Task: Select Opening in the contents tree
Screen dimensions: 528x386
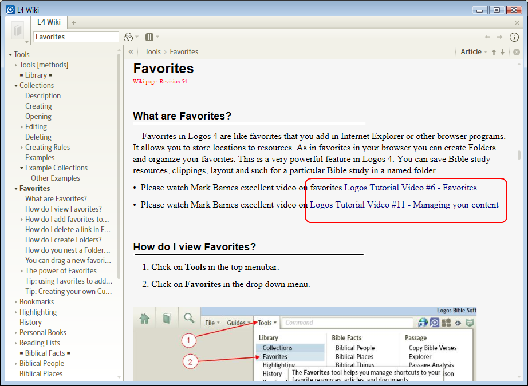Action: click(x=38, y=116)
